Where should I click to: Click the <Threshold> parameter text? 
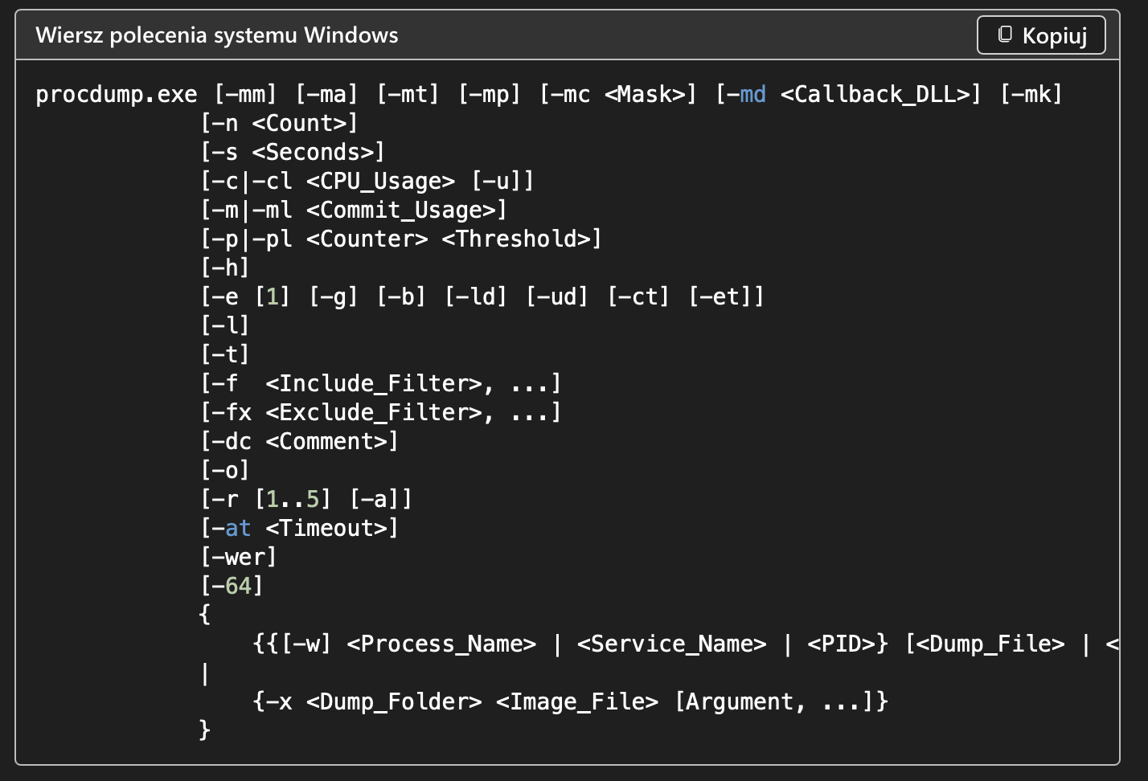click(x=516, y=239)
